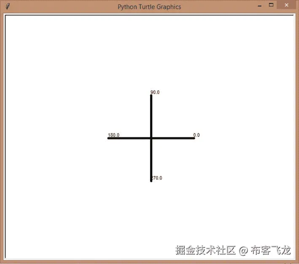Click the 180.0 heading label
This screenshot has height=264, width=299.
point(113,135)
